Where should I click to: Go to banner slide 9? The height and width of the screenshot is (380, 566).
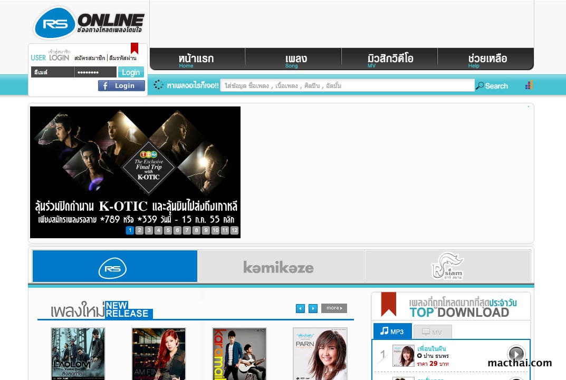(x=206, y=230)
